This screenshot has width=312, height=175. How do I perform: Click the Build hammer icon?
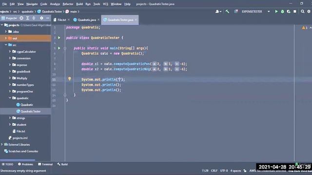pos(227,12)
